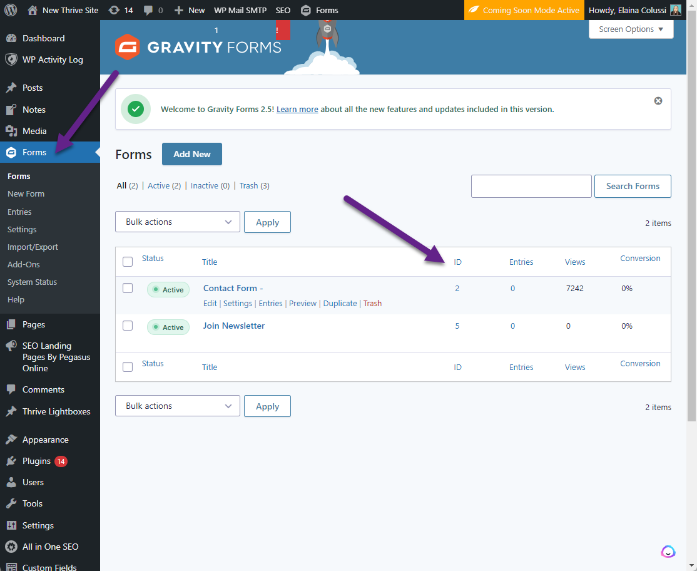Click the Users person icon
697x571 pixels.
coord(11,482)
